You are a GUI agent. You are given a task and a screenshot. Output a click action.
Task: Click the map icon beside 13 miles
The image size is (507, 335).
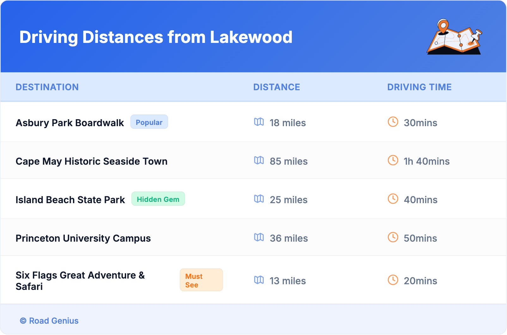tap(259, 280)
